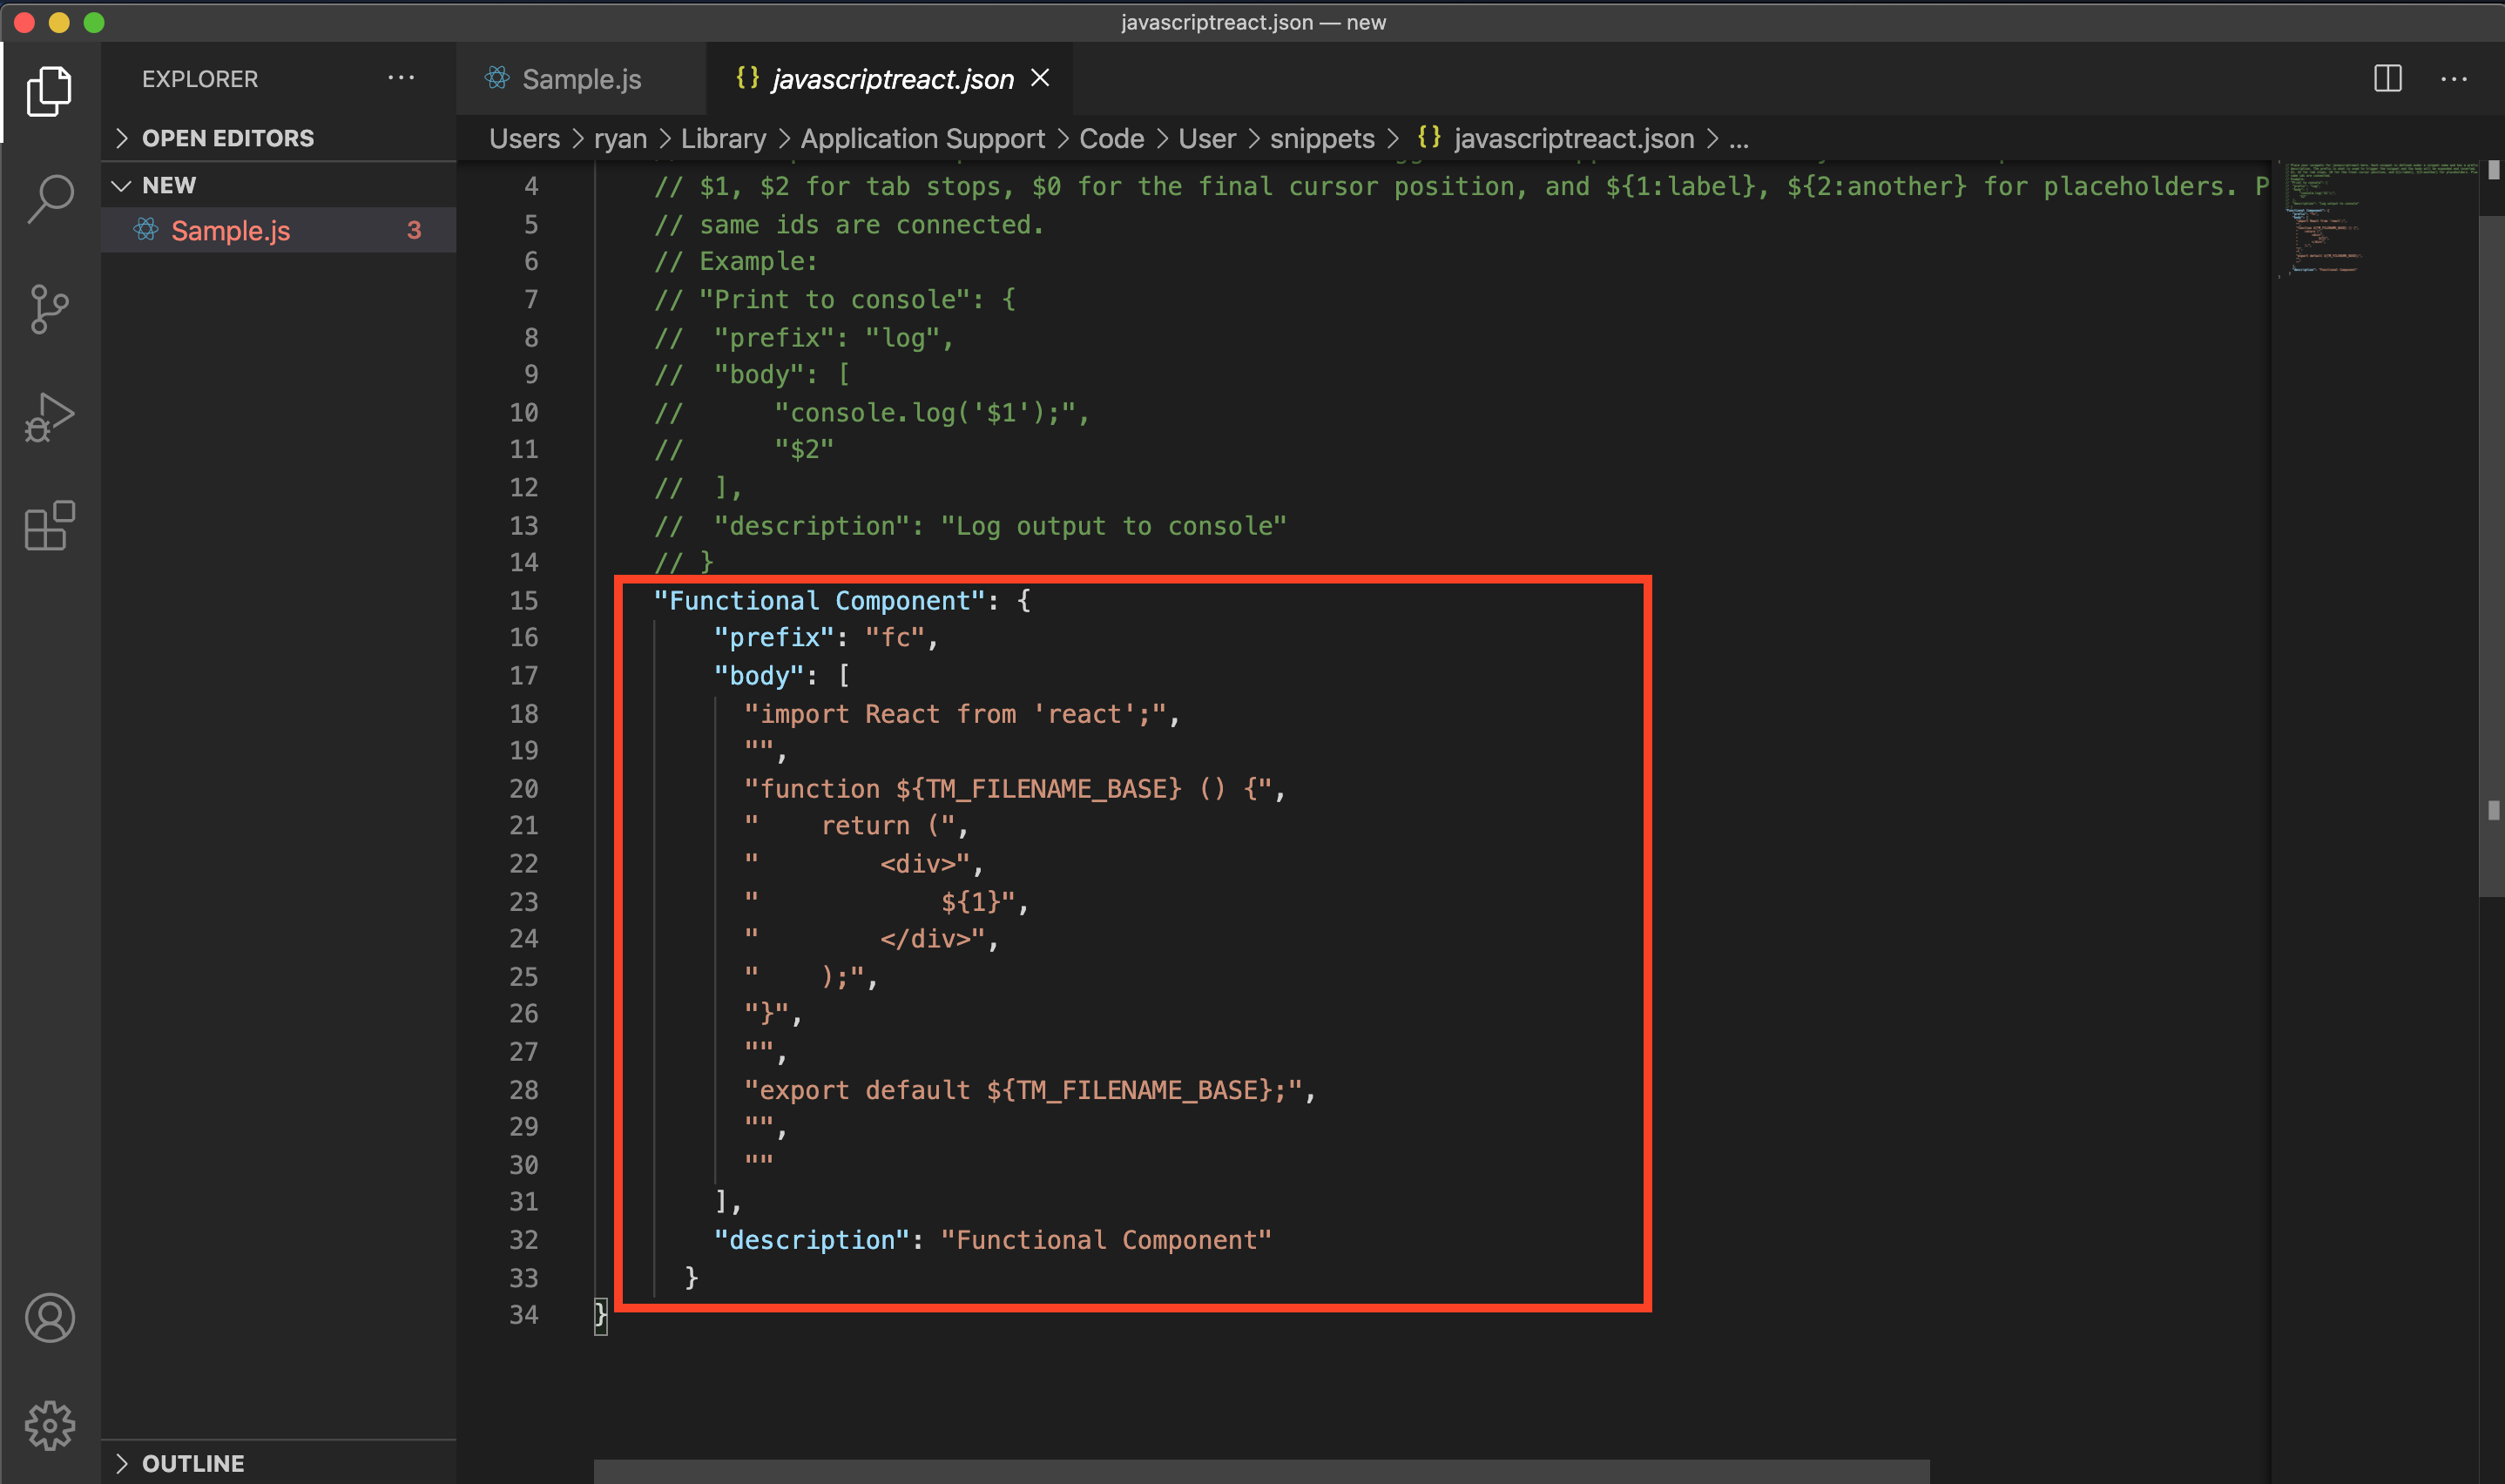Open the Run and Debug view
This screenshot has width=2505, height=1484.
[49, 417]
